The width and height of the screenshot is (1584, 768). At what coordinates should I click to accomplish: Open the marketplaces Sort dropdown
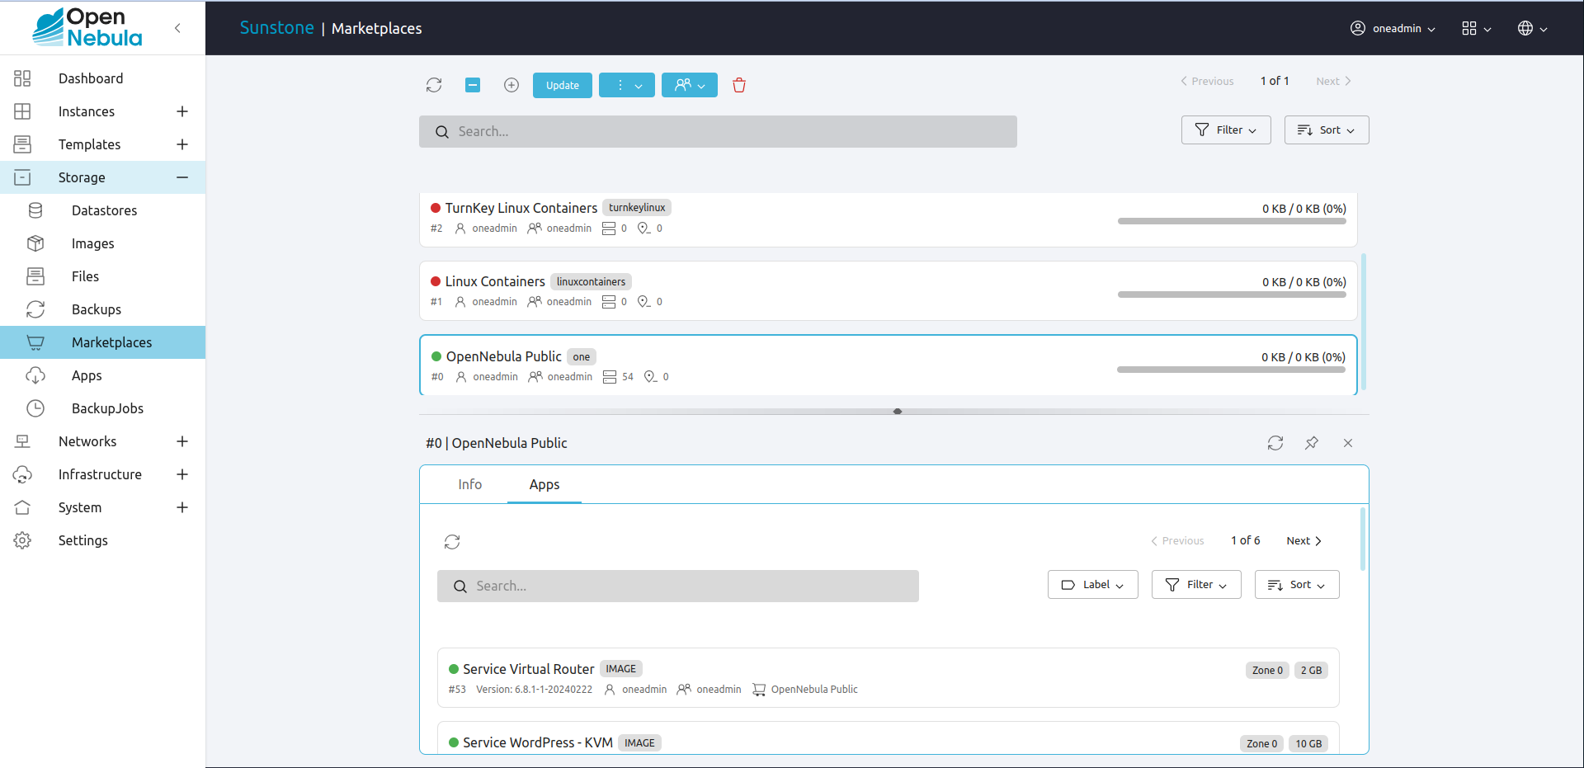pos(1327,130)
